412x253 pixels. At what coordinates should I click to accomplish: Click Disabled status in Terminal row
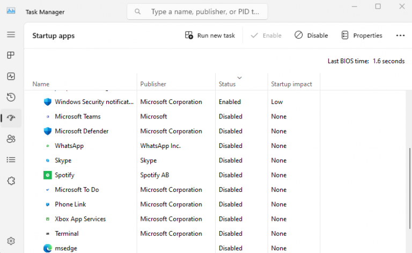[231, 234]
